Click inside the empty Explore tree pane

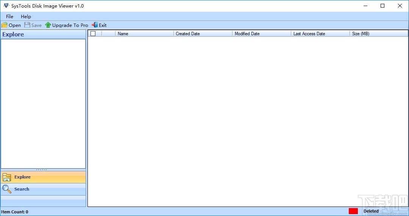click(x=43, y=104)
